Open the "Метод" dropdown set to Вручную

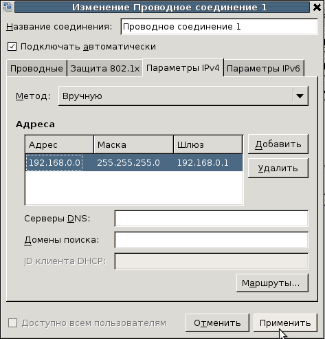[x=183, y=96]
